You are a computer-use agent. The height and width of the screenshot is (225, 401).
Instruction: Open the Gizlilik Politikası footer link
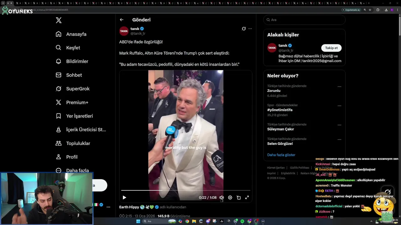(299, 168)
